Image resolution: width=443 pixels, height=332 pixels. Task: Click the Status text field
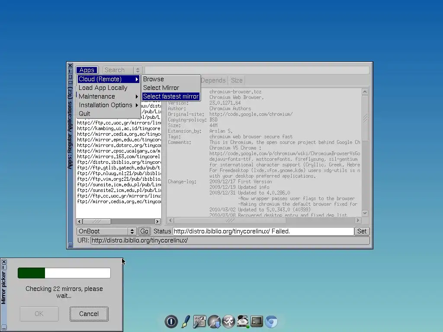[x=263, y=231]
